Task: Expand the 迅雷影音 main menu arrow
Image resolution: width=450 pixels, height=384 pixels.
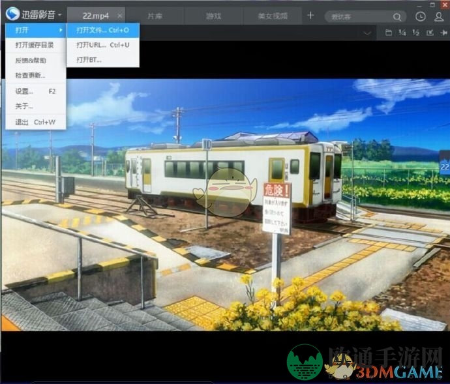Action: click(60, 14)
